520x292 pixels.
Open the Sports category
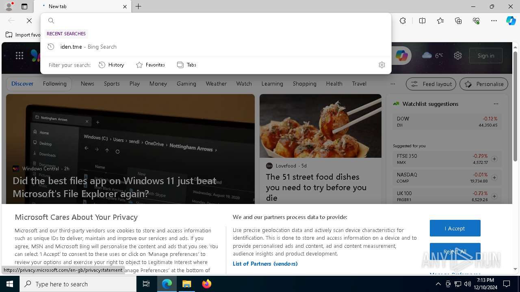point(112,84)
